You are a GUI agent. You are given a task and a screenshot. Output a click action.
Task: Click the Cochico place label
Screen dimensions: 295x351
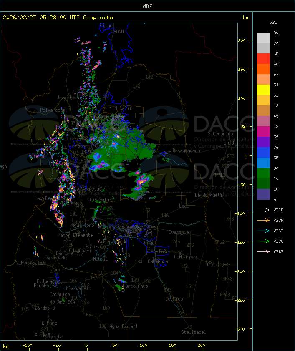pos(174,299)
